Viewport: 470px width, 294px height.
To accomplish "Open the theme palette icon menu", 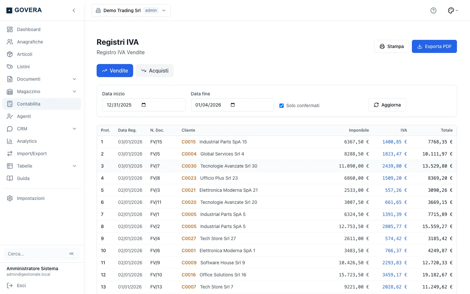I will (453, 10).
